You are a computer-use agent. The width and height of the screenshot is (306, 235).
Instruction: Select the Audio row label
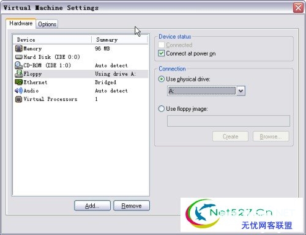[x=31, y=91]
